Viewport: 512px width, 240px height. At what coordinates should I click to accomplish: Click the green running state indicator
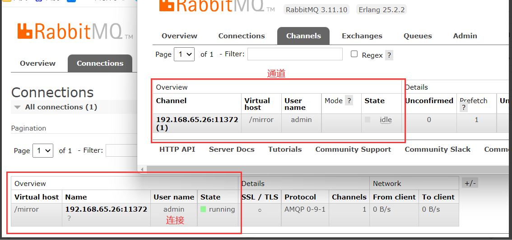[x=203, y=209]
